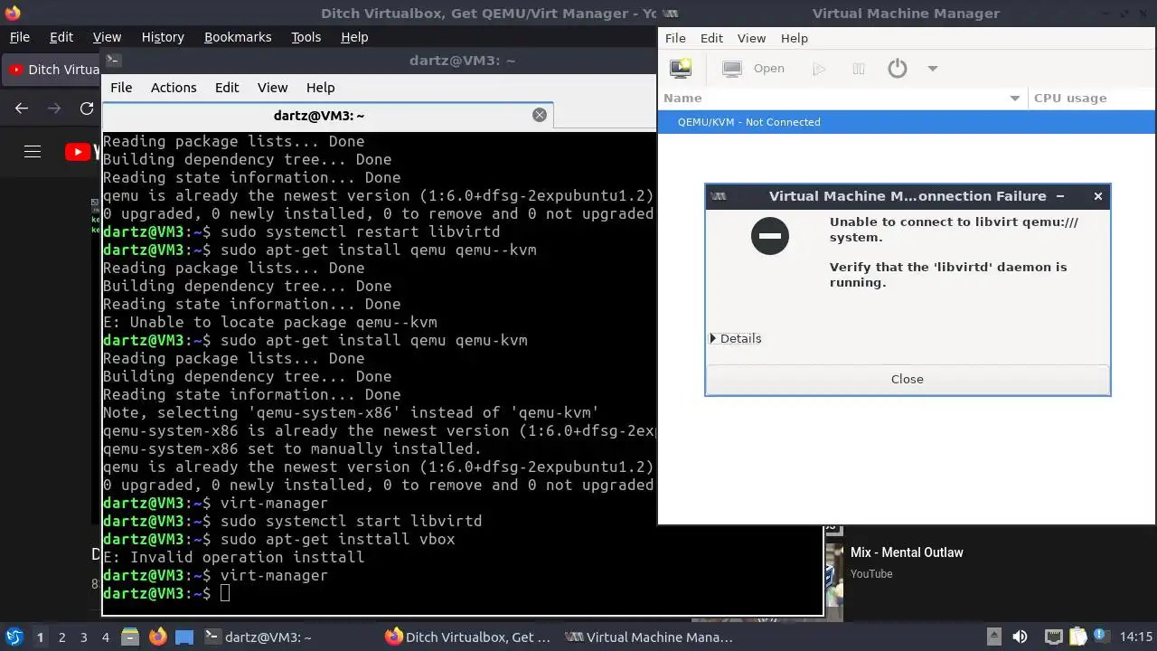The width and height of the screenshot is (1157, 651).
Task: Switch to dartz@VM3 terminal taskbar entry
Action: 258,637
